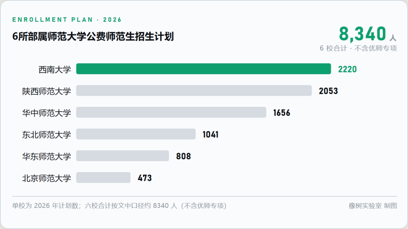Click the ENROLLMENT PLAN · 2026 heading
Viewport: 408px width, 229px height.
[x=67, y=20]
